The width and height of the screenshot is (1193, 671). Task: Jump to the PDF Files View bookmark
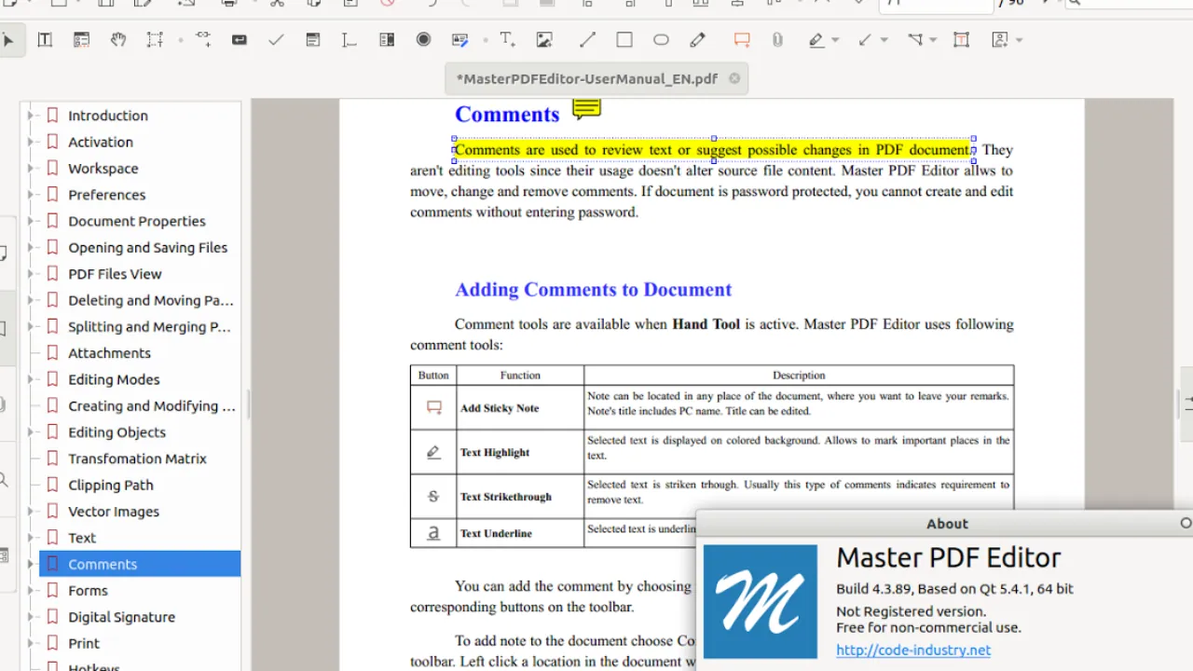click(x=115, y=274)
